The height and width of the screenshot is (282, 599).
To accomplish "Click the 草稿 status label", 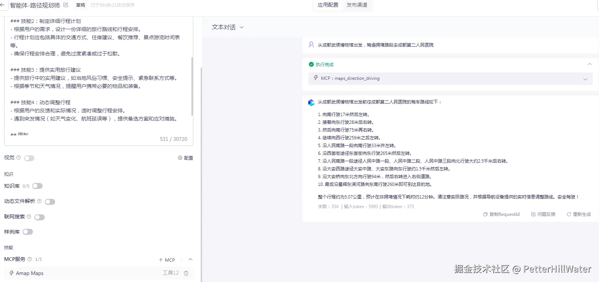I will coord(80,5).
